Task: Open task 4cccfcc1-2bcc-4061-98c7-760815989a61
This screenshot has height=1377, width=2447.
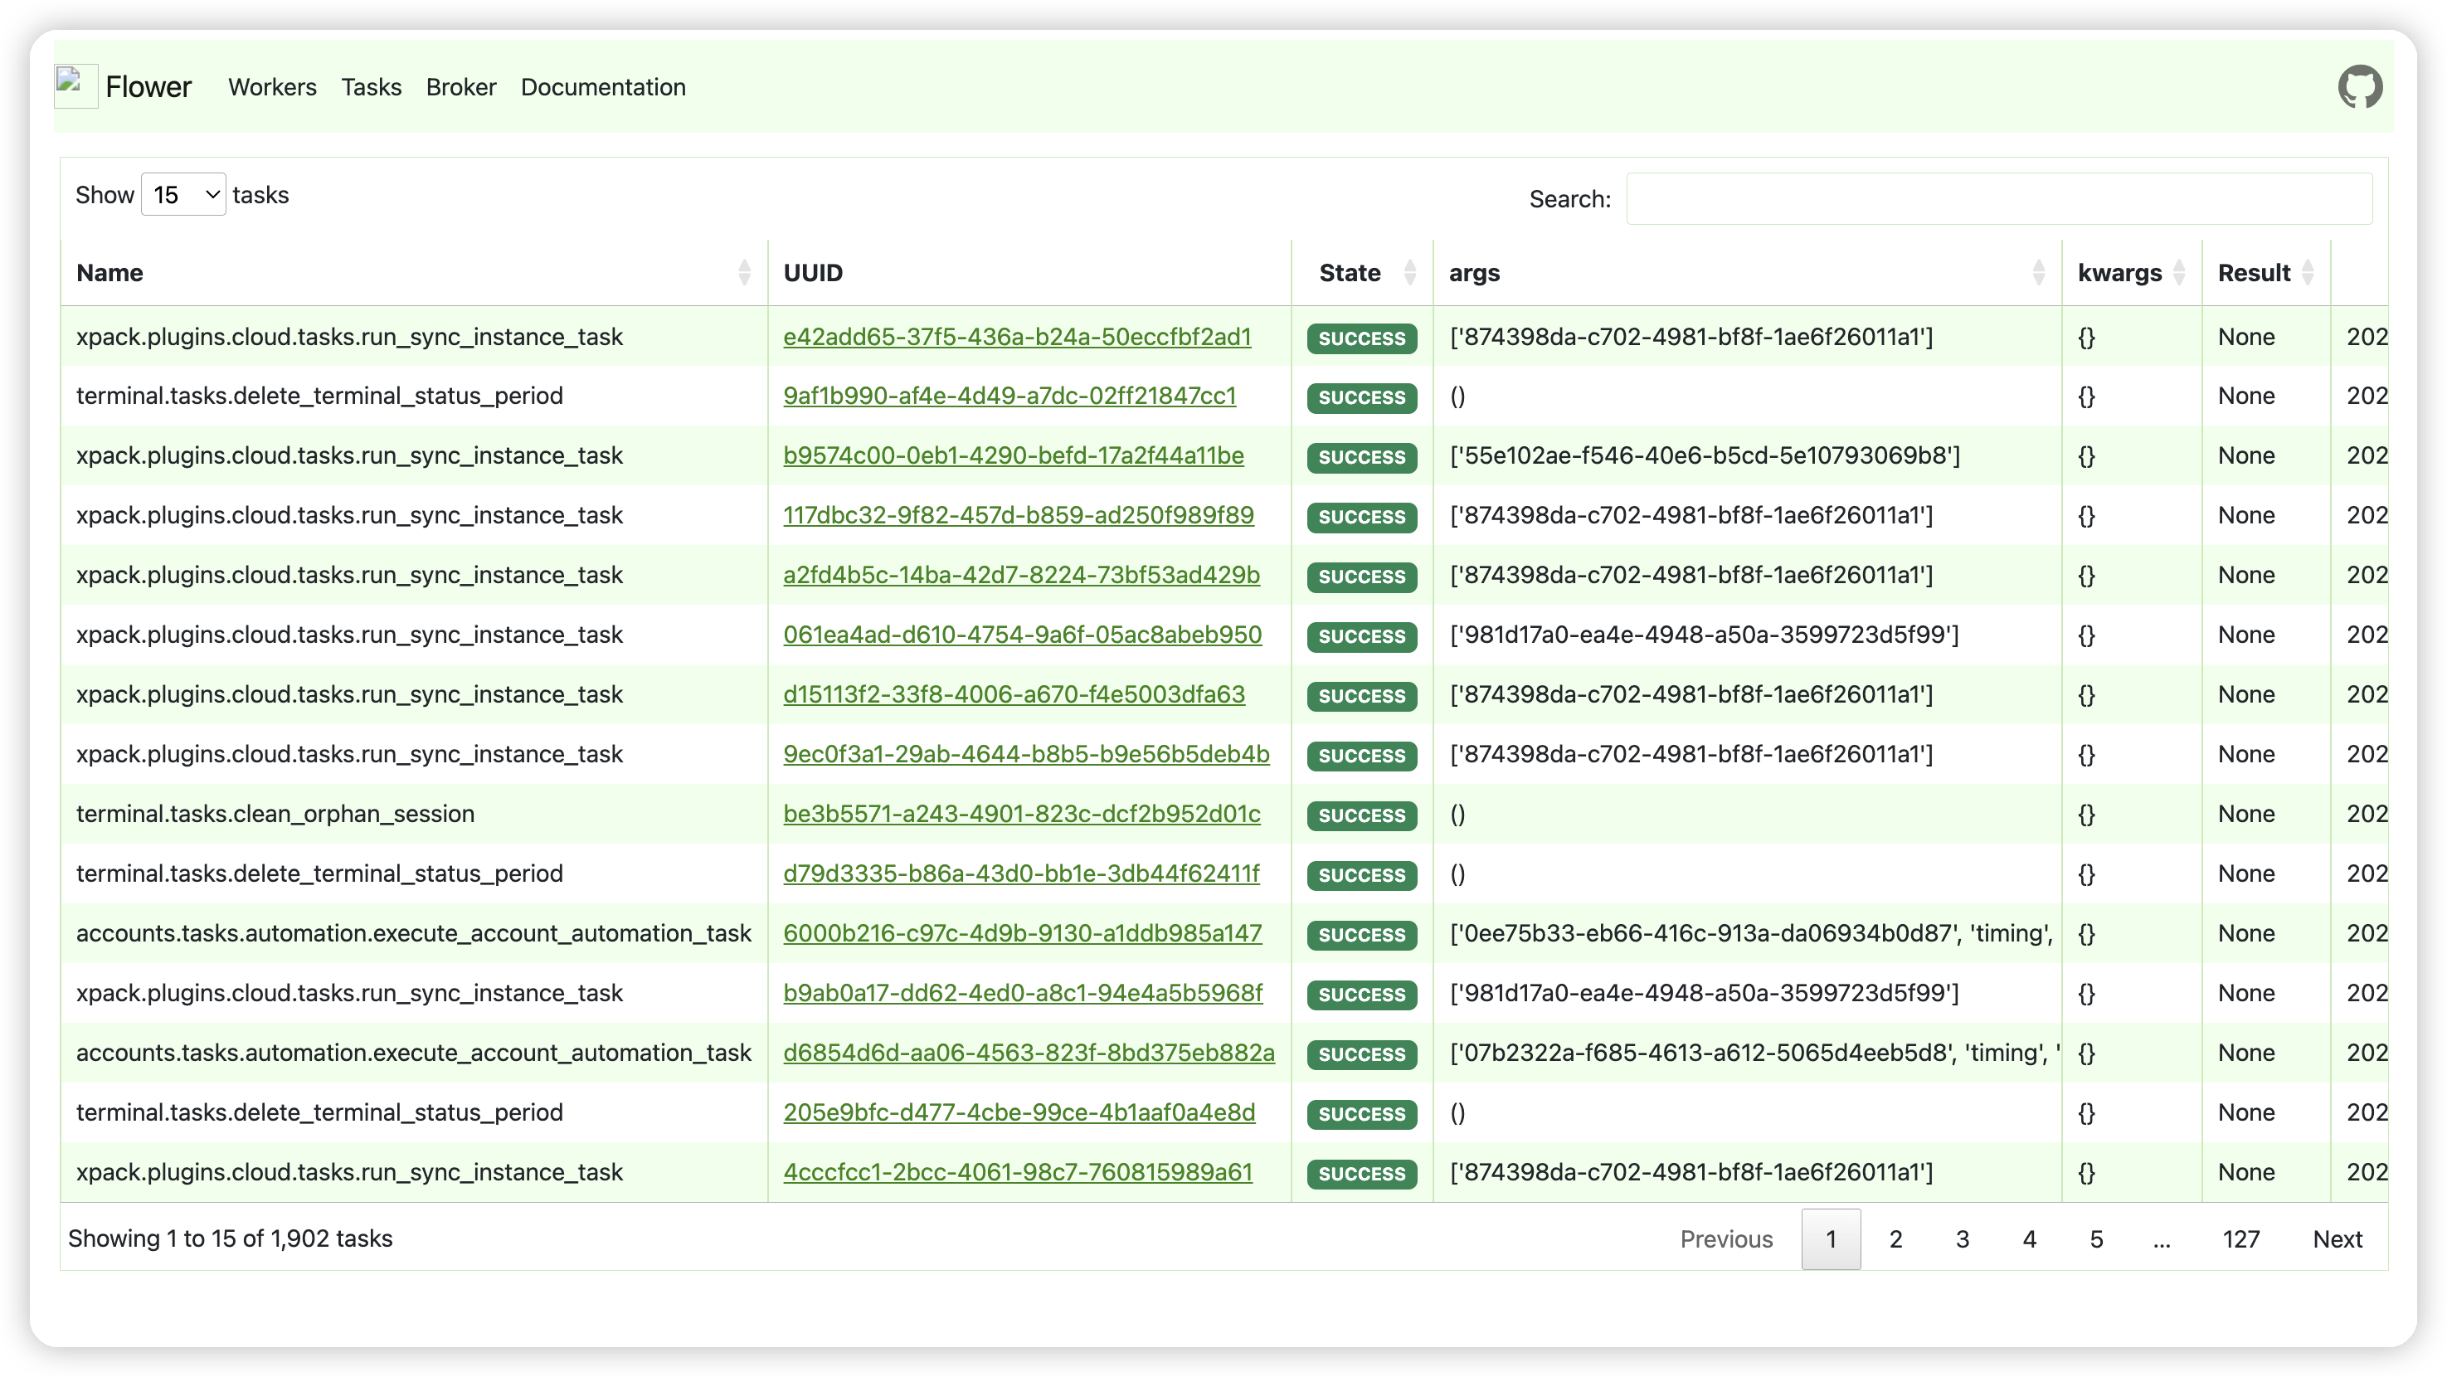Action: tap(1017, 1174)
